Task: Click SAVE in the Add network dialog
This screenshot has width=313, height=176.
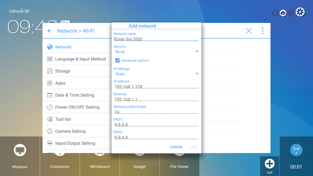Action: (x=194, y=147)
